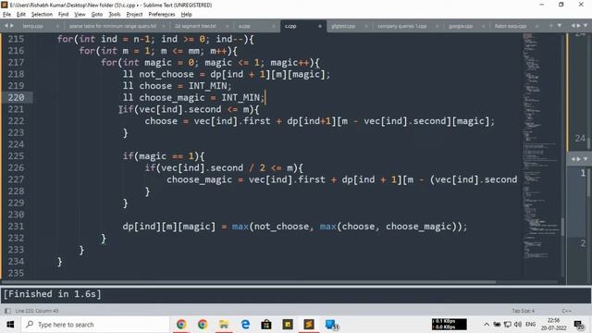
Task: Close the gfgtest.cpp tab
Action: click(x=366, y=26)
